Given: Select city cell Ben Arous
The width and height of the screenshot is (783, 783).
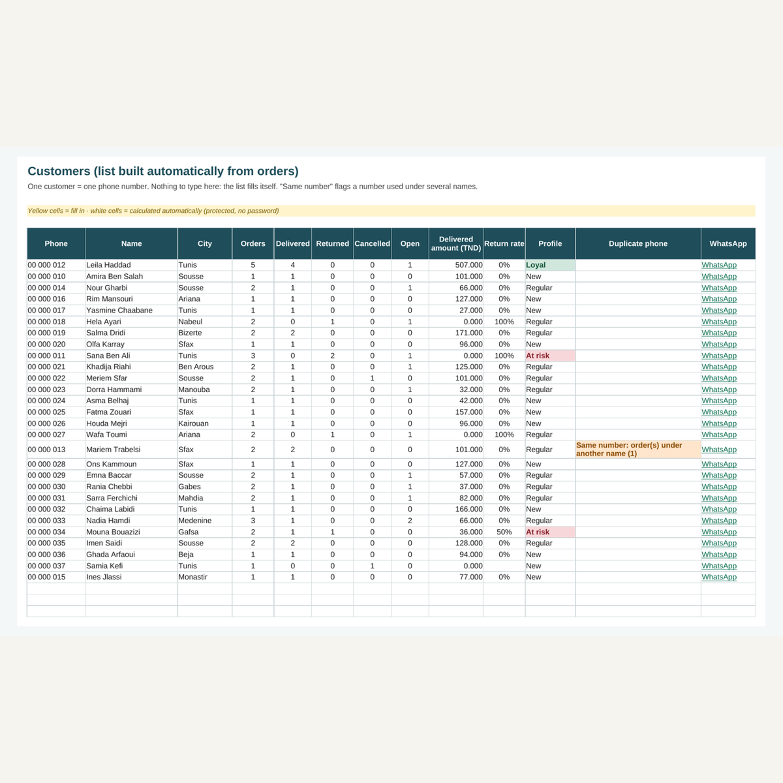Looking at the screenshot, I should pyautogui.click(x=205, y=367).
